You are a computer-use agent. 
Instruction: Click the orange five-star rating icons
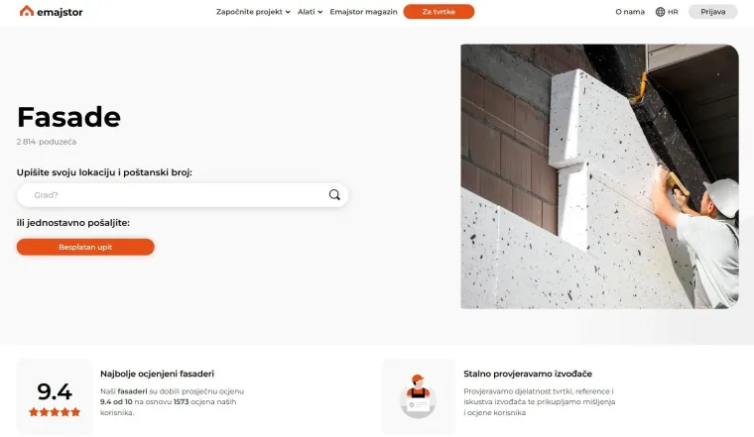point(55,412)
